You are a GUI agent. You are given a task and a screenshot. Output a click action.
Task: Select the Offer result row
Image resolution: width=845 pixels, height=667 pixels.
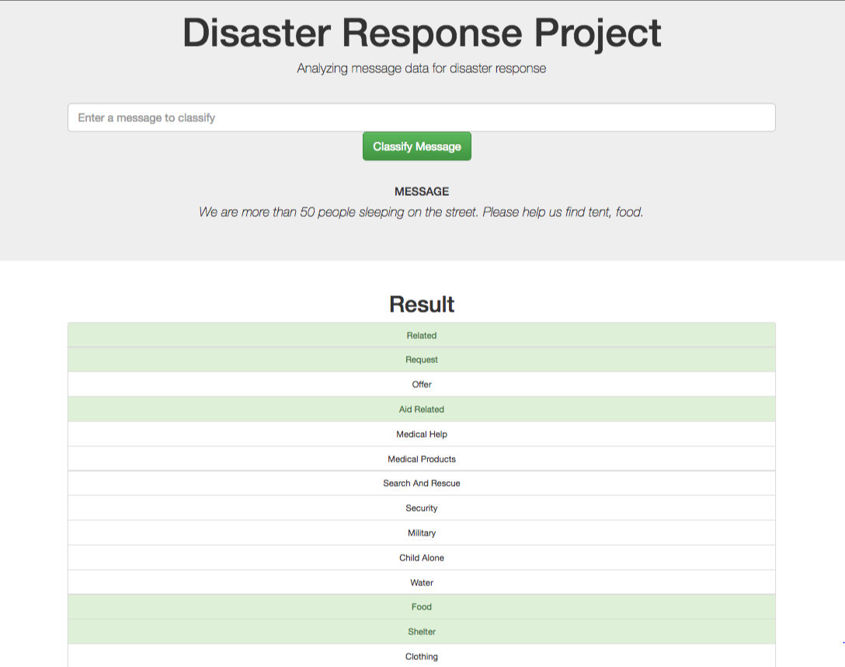(422, 385)
